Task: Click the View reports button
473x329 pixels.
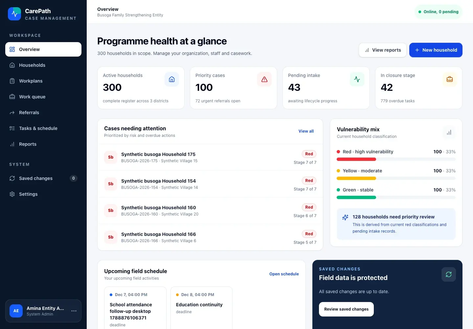Action: coord(383,50)
